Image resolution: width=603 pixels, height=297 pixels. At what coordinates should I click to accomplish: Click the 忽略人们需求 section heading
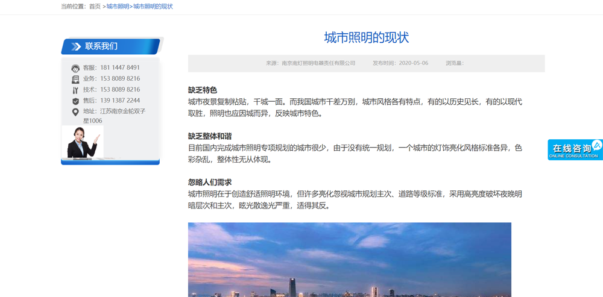click(x=209, y=182)
